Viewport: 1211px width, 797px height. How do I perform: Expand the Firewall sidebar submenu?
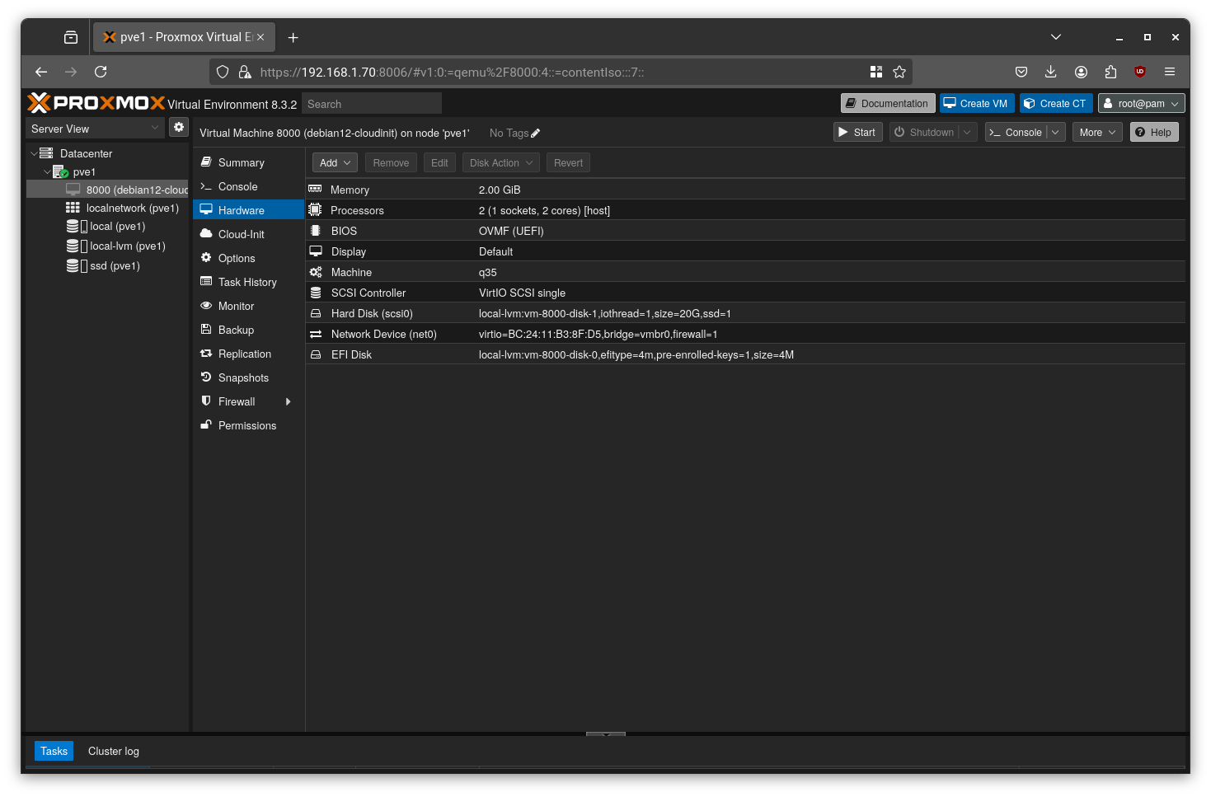(x=288, y=401)
